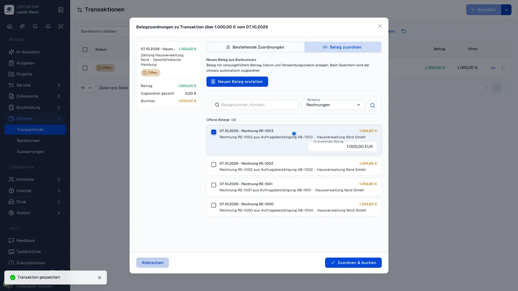Check the Rechnung RE-1001 checkbox
The width and height of the screenshot is (518, 291).
(x=214, y=185)
